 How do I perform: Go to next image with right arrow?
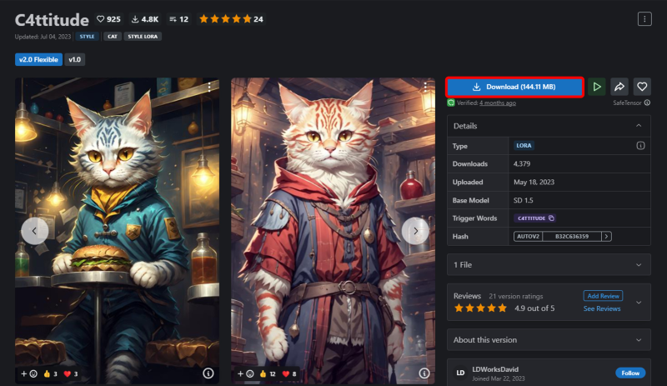[x=415, y=231]
